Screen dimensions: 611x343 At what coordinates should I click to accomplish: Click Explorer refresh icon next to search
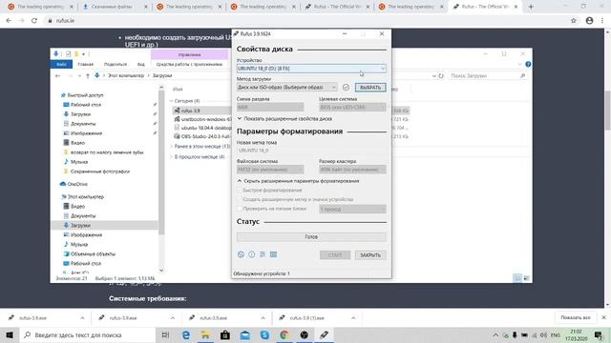pos(441,76)
